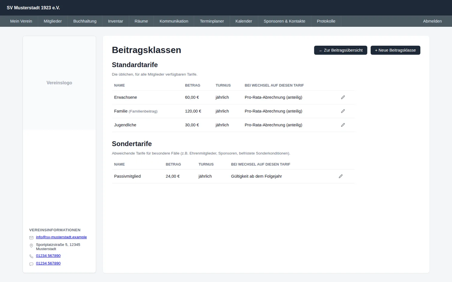This screenshot has width=452, height=282.
Task: Click the 60,00 € amount
Action: (x=192, y=97)
